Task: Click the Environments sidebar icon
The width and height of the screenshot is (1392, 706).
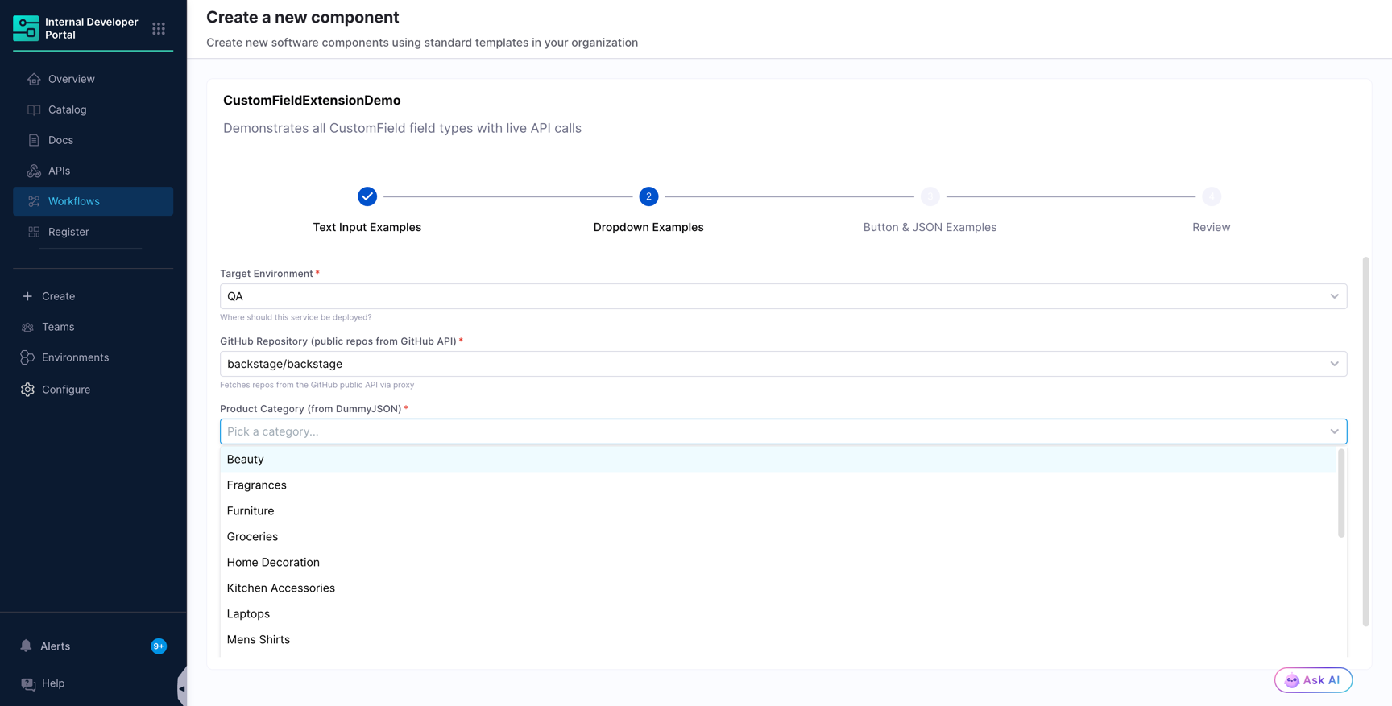Action: click(x=27, y=357)
